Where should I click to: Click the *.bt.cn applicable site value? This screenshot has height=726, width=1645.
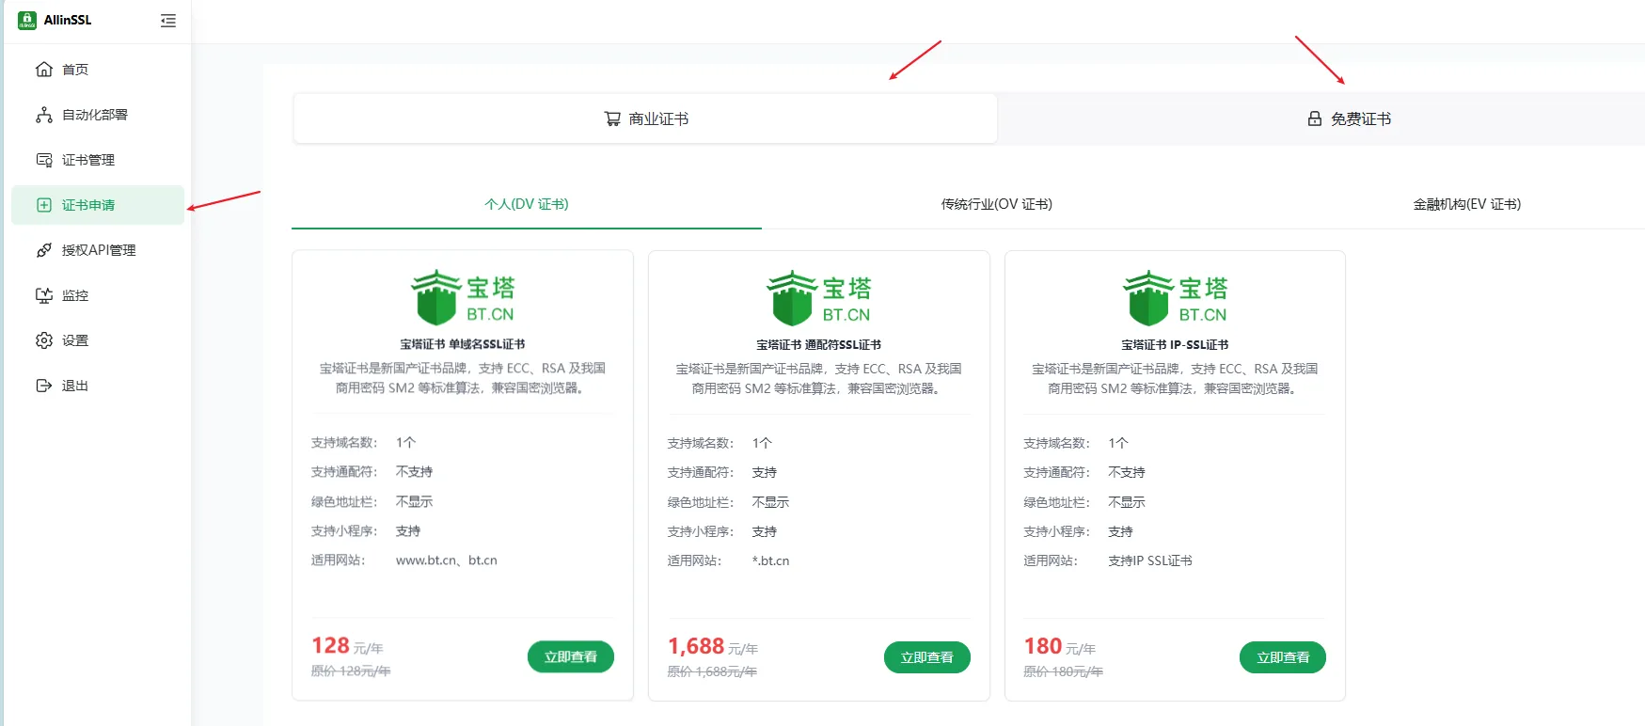coord(771,560)
